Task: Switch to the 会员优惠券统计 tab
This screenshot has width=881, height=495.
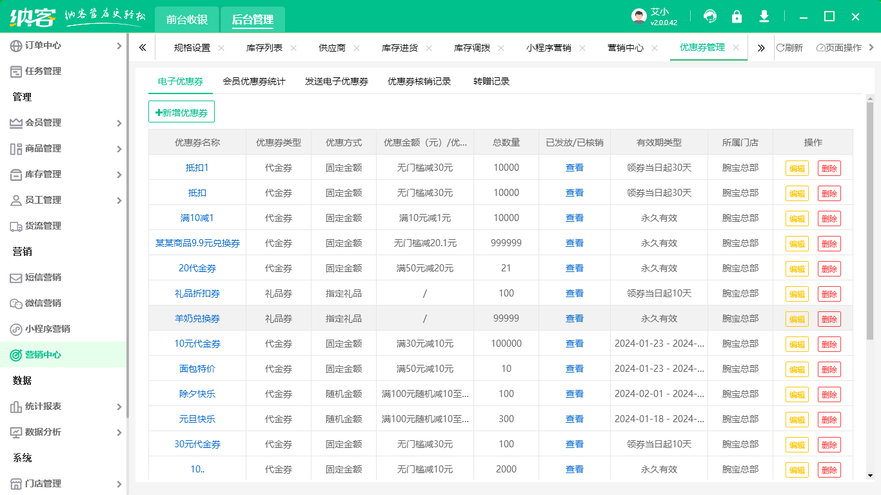Action: pyautogui.click(x=254, y=81)
